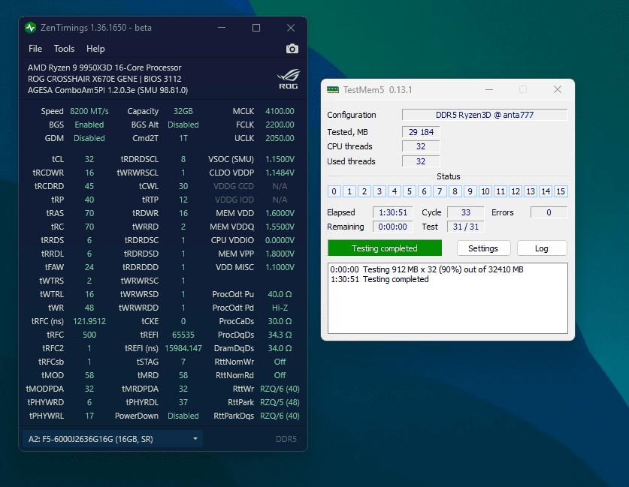Click the tREFI value 65535
Image resolution: width=629 pixels, height=487 pixels.
tap(183, 335)
